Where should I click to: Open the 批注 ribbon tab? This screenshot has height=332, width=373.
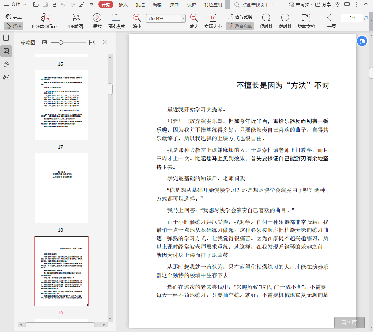click(140, 5)
